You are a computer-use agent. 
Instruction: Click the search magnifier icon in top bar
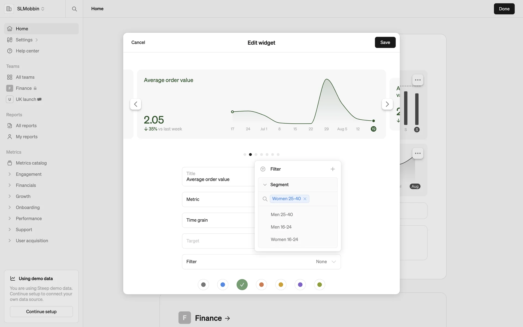74,9
